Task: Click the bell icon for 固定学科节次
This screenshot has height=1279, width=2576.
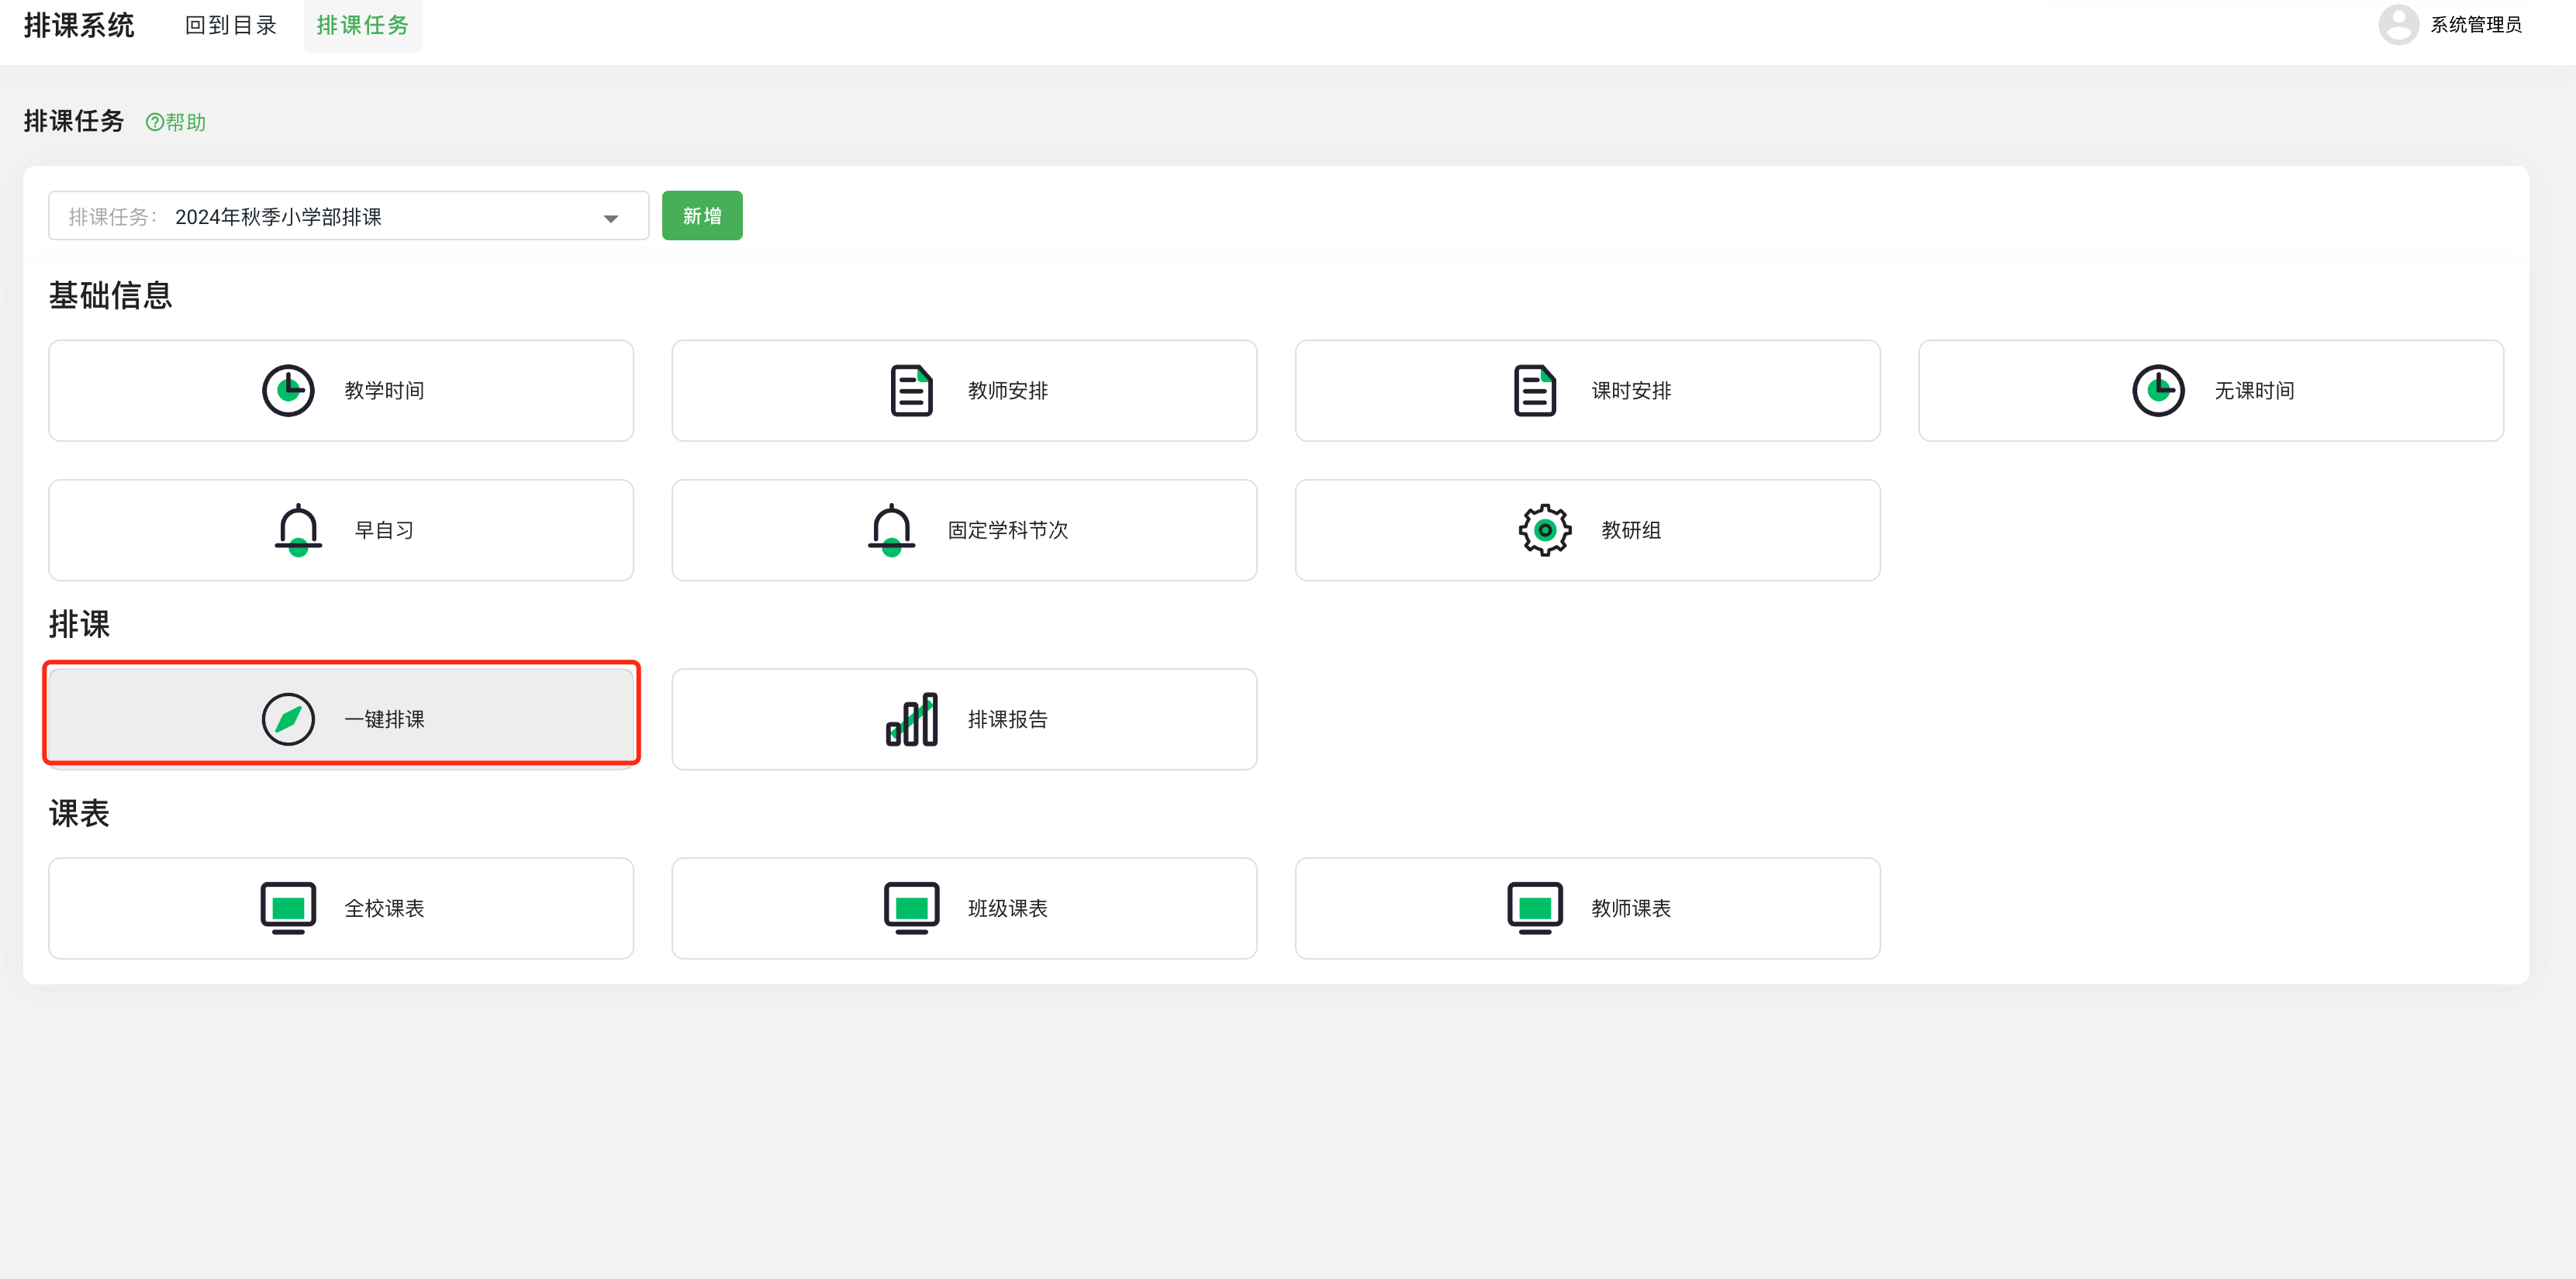Action: pyautogui.click(x=891, y=529)
